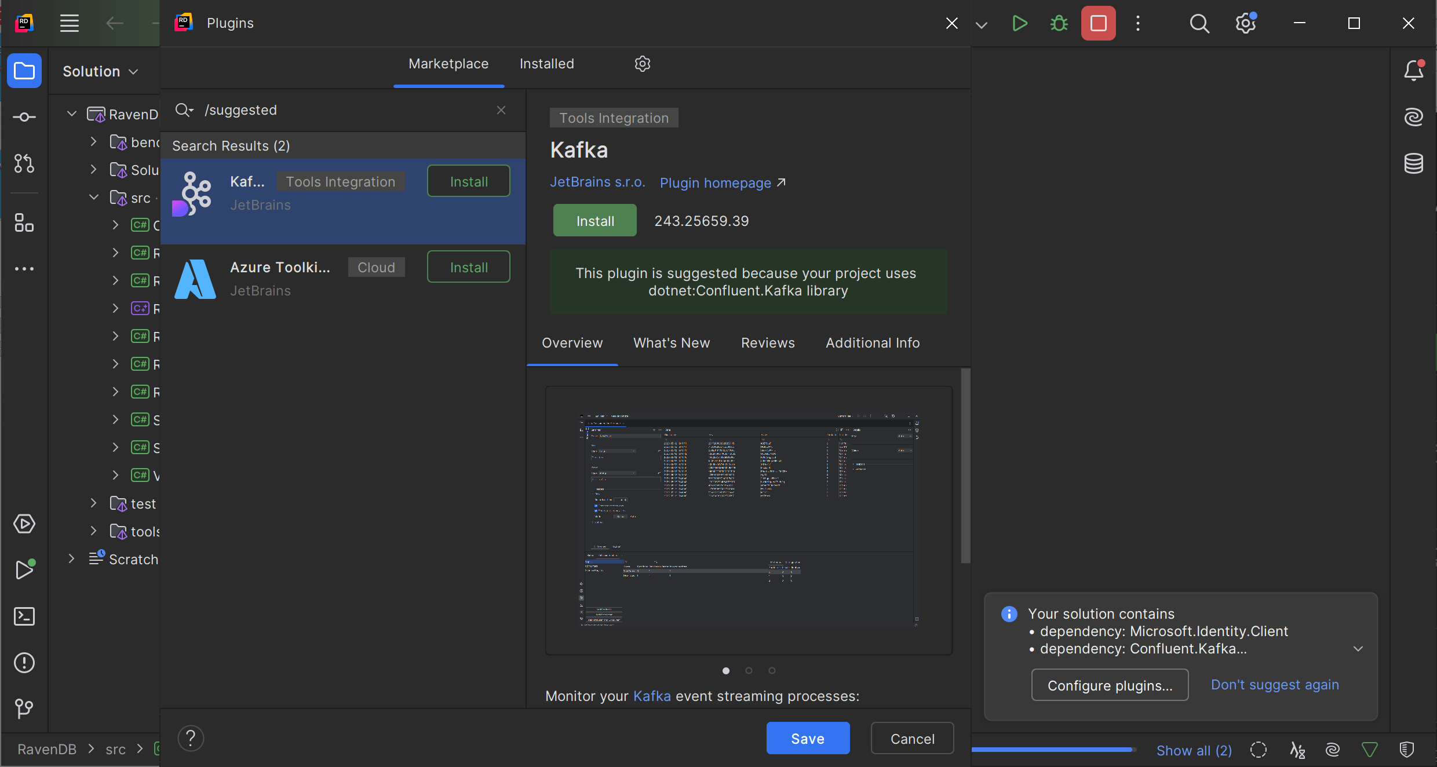
Task: Open Search Everywhere magnifier
Action: 1199,23
